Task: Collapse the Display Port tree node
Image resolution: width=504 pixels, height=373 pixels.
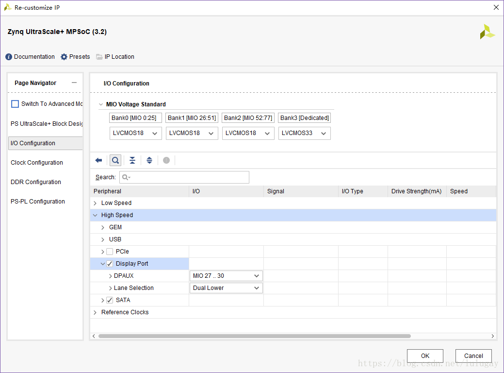Action: tap(103, 264)
